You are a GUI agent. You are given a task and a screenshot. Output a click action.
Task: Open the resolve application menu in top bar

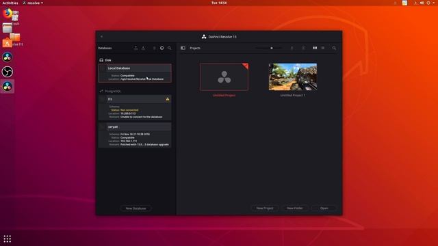pos(33,3)
